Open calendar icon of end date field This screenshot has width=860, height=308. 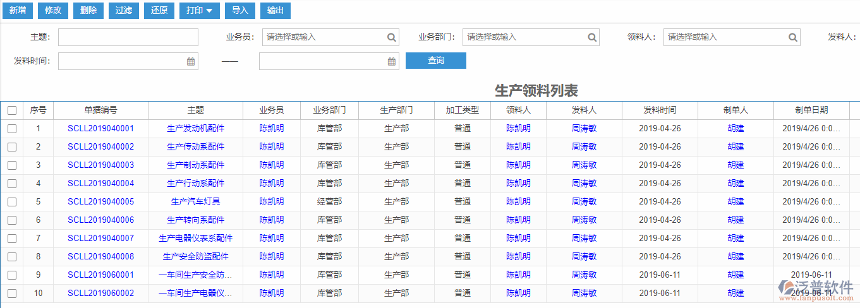392,61
